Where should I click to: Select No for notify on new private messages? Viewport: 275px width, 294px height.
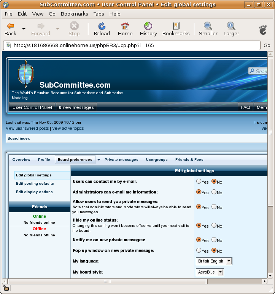click(214, 240)
